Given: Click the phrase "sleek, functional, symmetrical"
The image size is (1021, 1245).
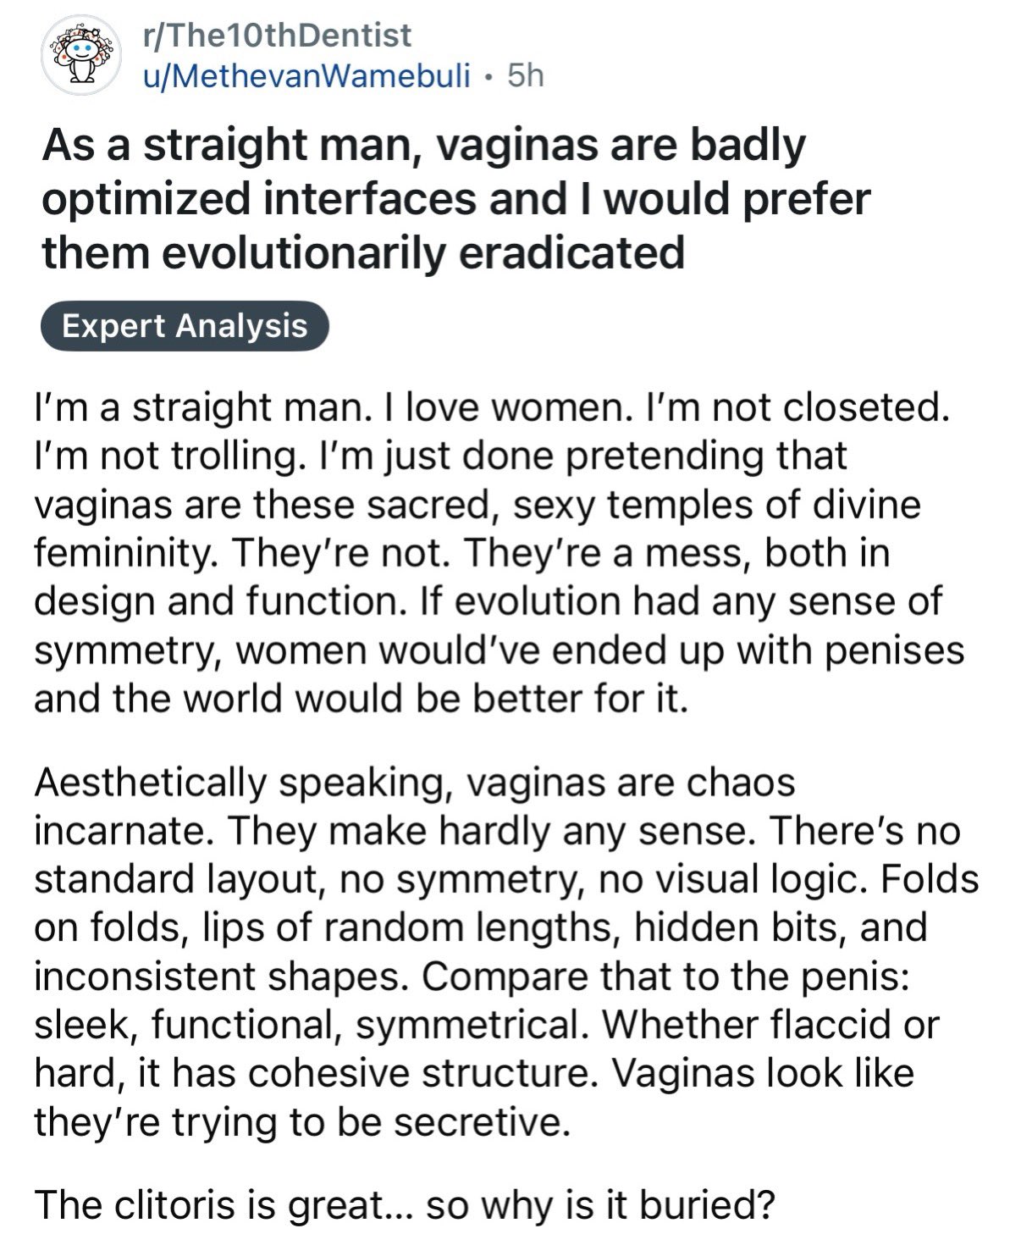Looking at the screenshot, I should tap(311, 1026).
